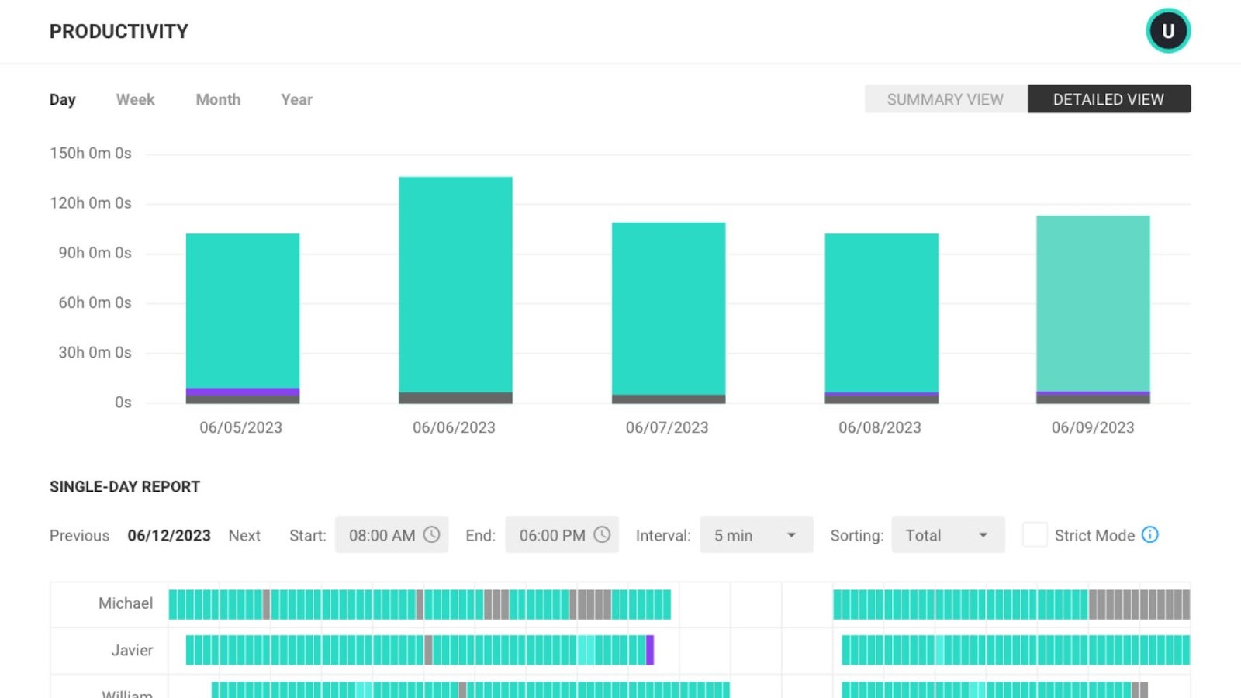Select the 06:00 PM End time field
This screenshot has width=1241, height=698.
[551, 534]
